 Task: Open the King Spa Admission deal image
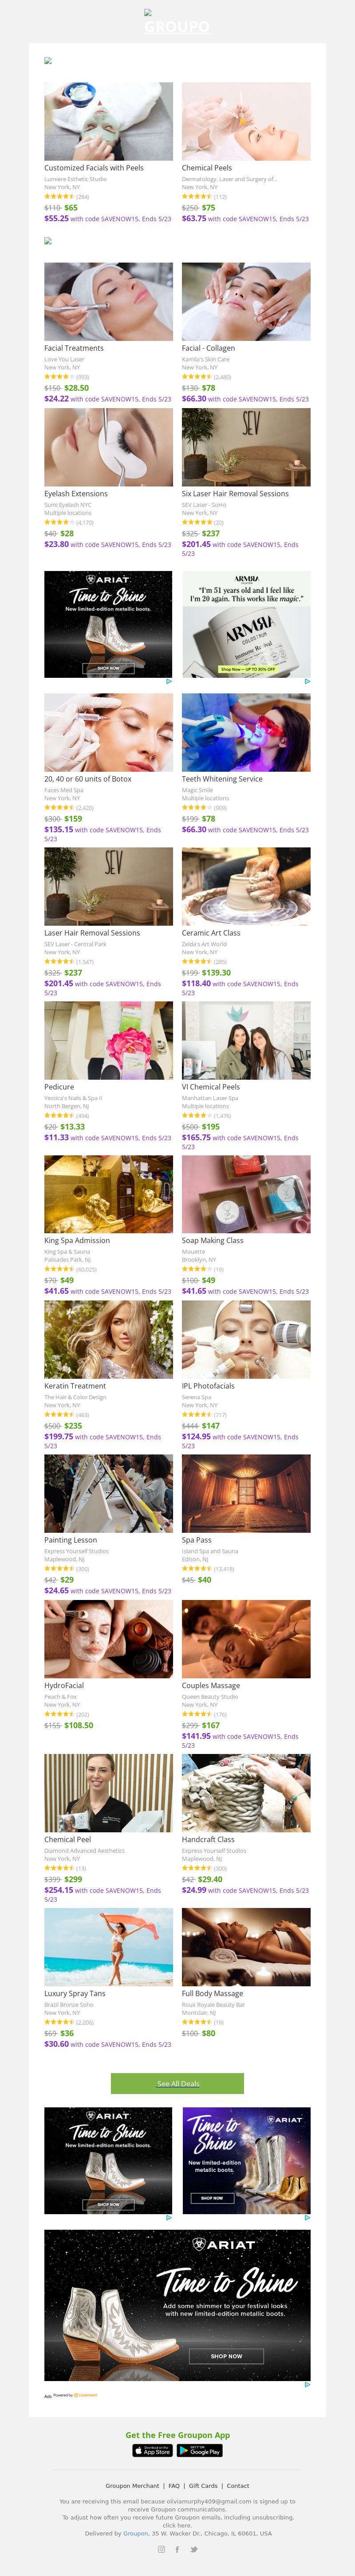[x=109, y=1194]
